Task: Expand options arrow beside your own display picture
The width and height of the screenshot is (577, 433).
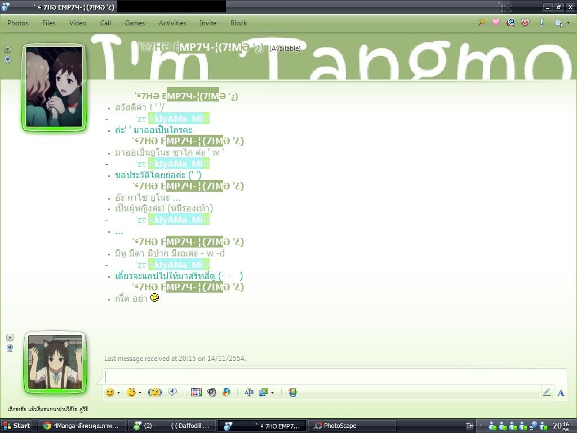Action: point(10,337)
